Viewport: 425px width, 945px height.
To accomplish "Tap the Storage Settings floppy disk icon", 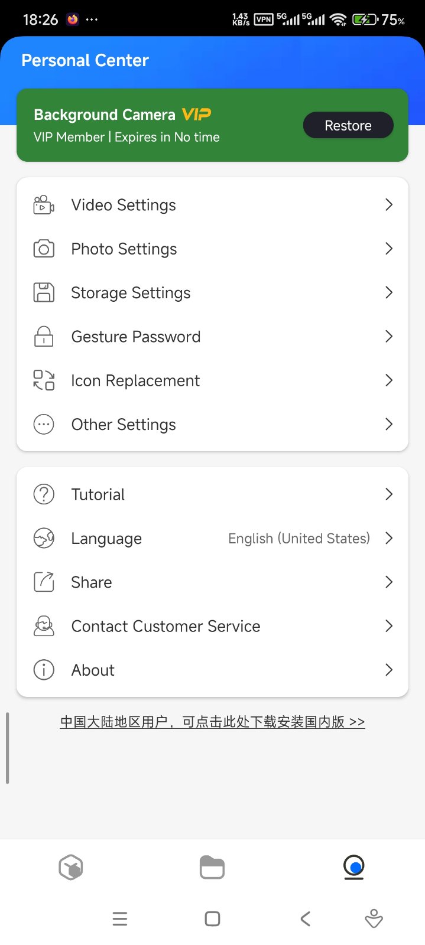I will [x=44, y=292].
